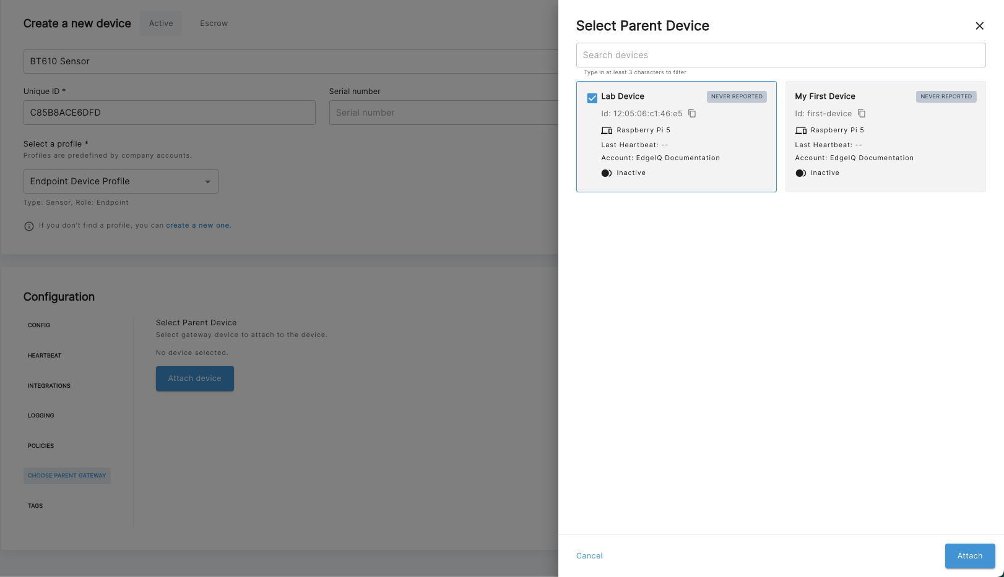
Task: Click the Attach button
Action: (970, 556)
